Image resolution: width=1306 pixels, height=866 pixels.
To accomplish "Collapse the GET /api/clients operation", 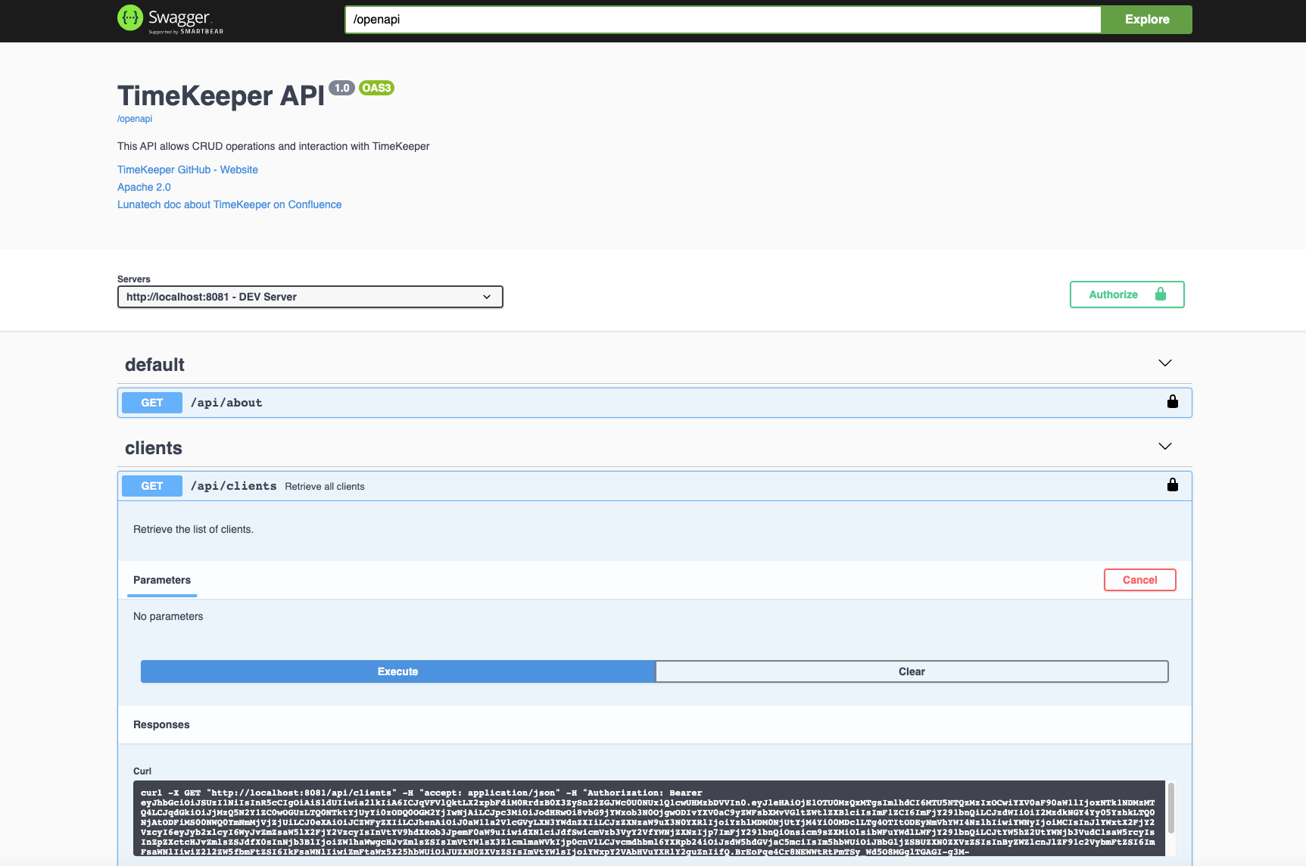I will click(x=655, y=486).
